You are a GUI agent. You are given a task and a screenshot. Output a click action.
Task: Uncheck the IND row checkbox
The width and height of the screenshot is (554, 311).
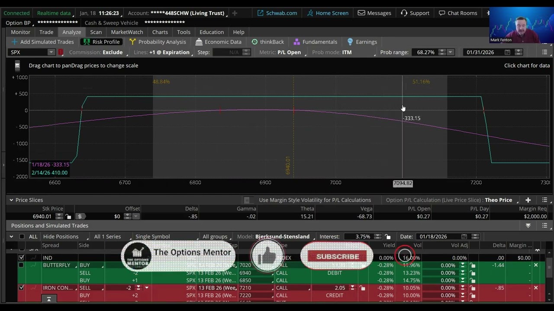[21, 258]
